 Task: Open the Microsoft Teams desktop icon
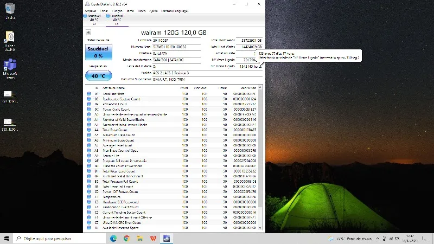pos(10,68)
